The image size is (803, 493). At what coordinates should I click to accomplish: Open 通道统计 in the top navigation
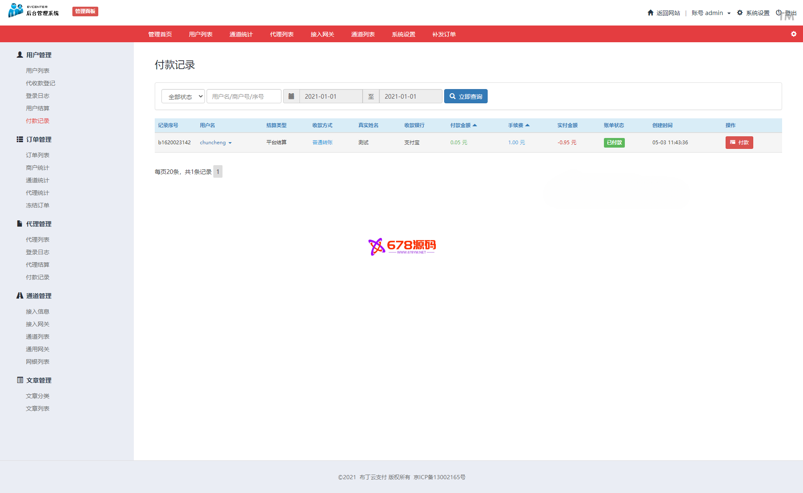[241, 34]
